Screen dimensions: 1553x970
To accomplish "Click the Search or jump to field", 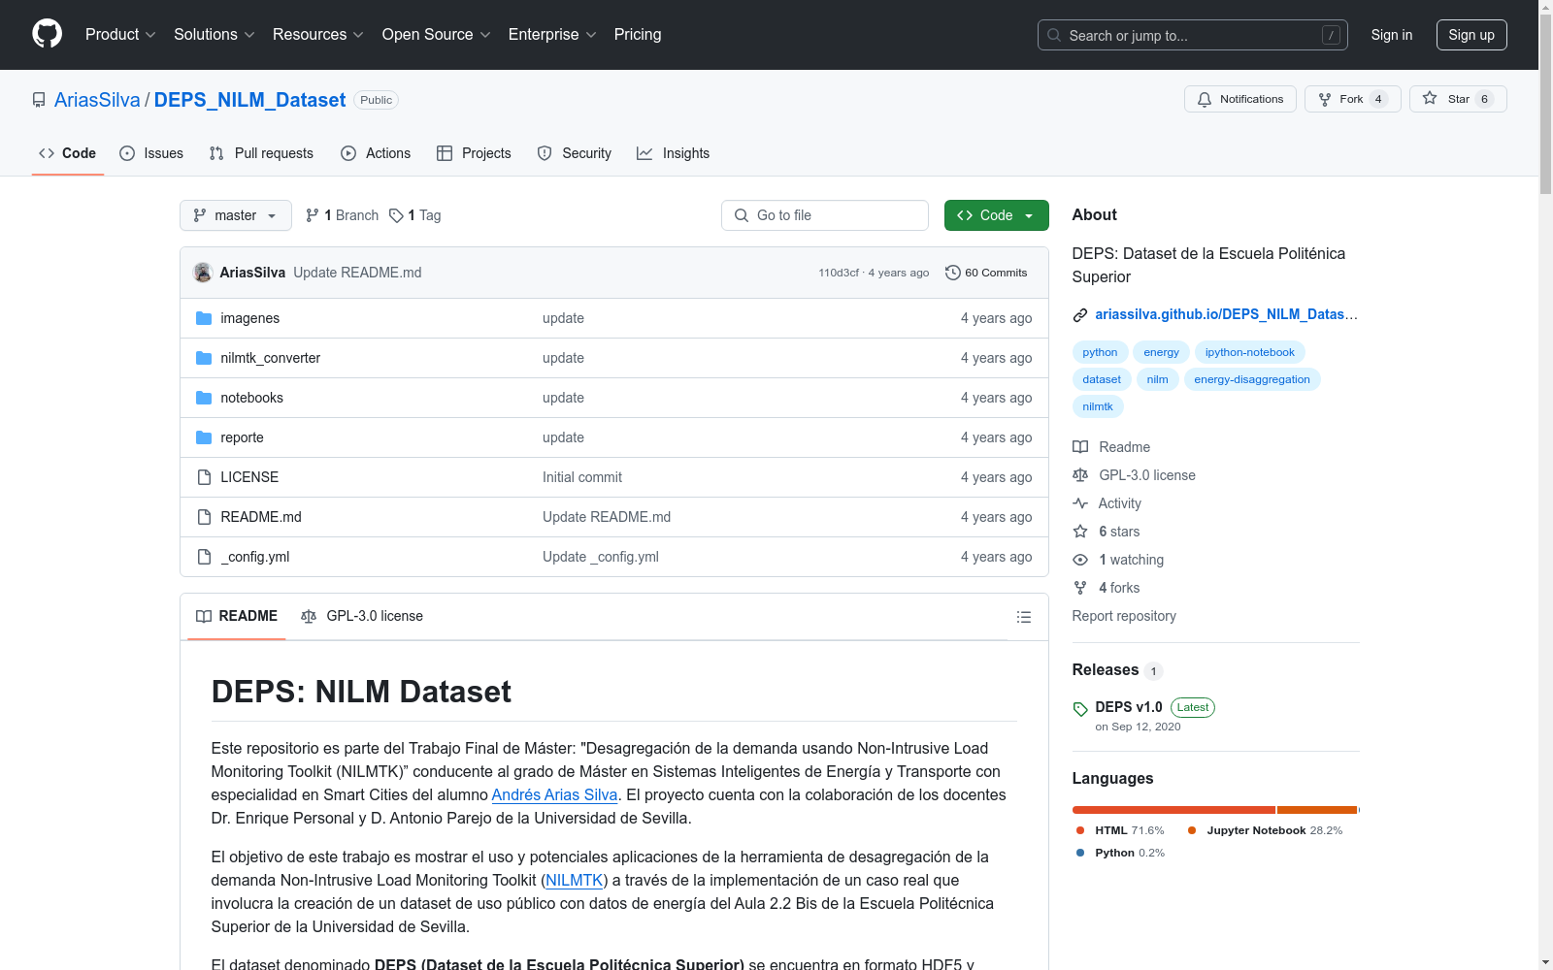I will 1193,35.
